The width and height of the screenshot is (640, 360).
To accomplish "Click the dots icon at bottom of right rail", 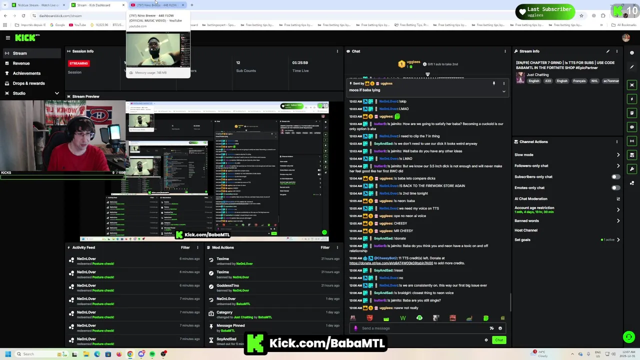I will 632,183.
